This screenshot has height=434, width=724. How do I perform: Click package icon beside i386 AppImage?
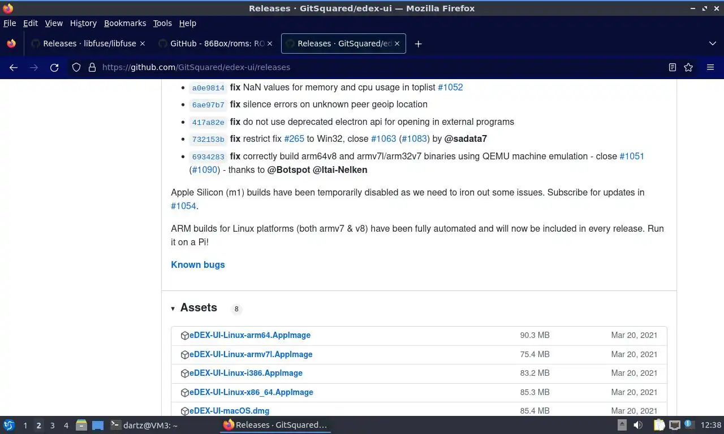click(184, 374)
